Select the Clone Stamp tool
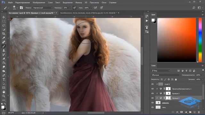The image size is (205, 115). (x=4, y=50)
